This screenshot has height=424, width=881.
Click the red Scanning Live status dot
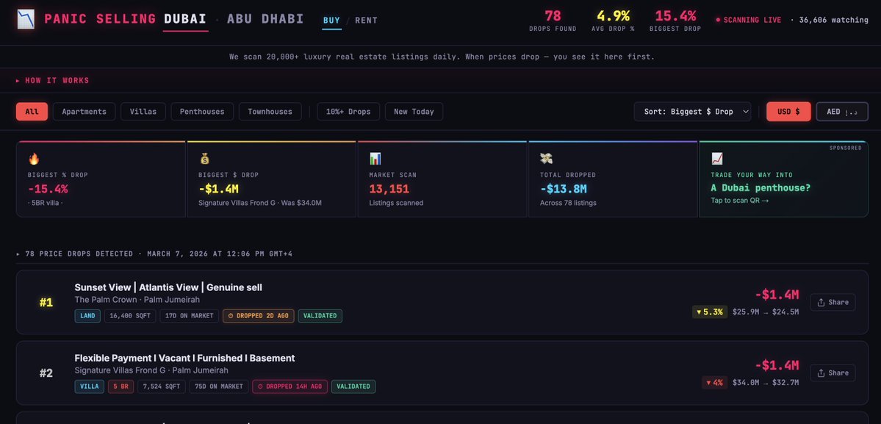717,21
